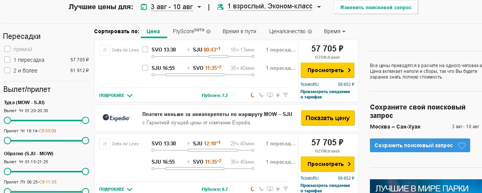This screenshot has height=193, width=482.
Task: Click the overnight moon icon in first flight
Action: coord(252,95)
